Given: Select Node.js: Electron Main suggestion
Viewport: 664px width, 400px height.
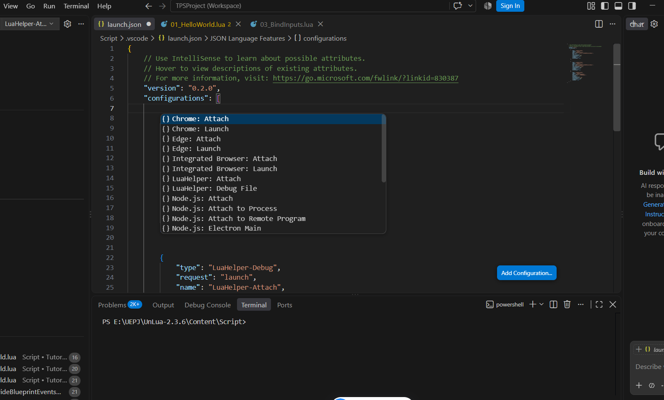Looking at the screenshot, I should click(x=271, y=228).
